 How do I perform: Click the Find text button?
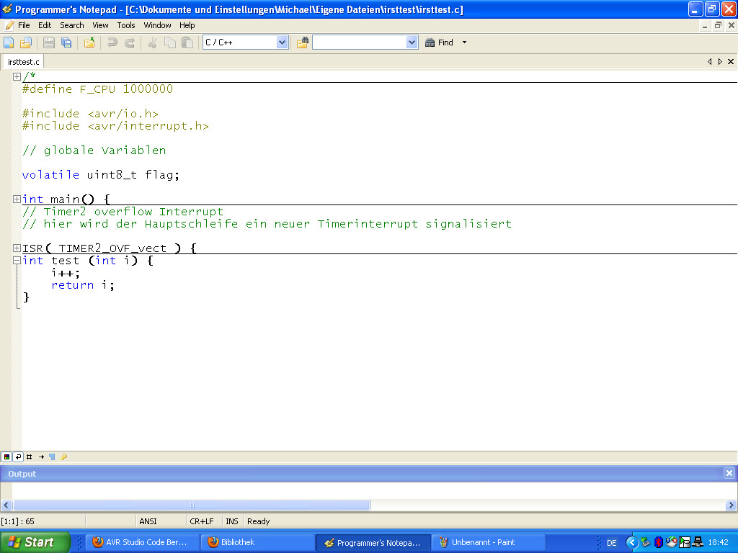tap(440, 42)
